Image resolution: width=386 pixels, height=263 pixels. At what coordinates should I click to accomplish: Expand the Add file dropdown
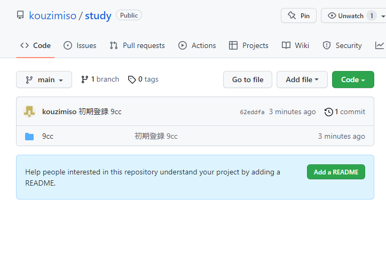tap(302, 79)
